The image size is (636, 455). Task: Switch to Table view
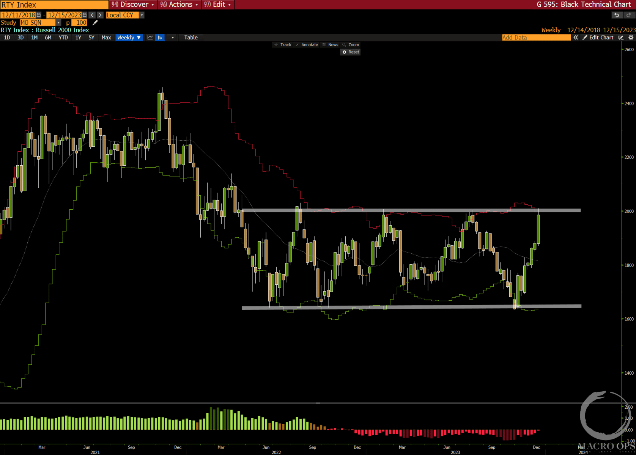click(x=191, y=38)
